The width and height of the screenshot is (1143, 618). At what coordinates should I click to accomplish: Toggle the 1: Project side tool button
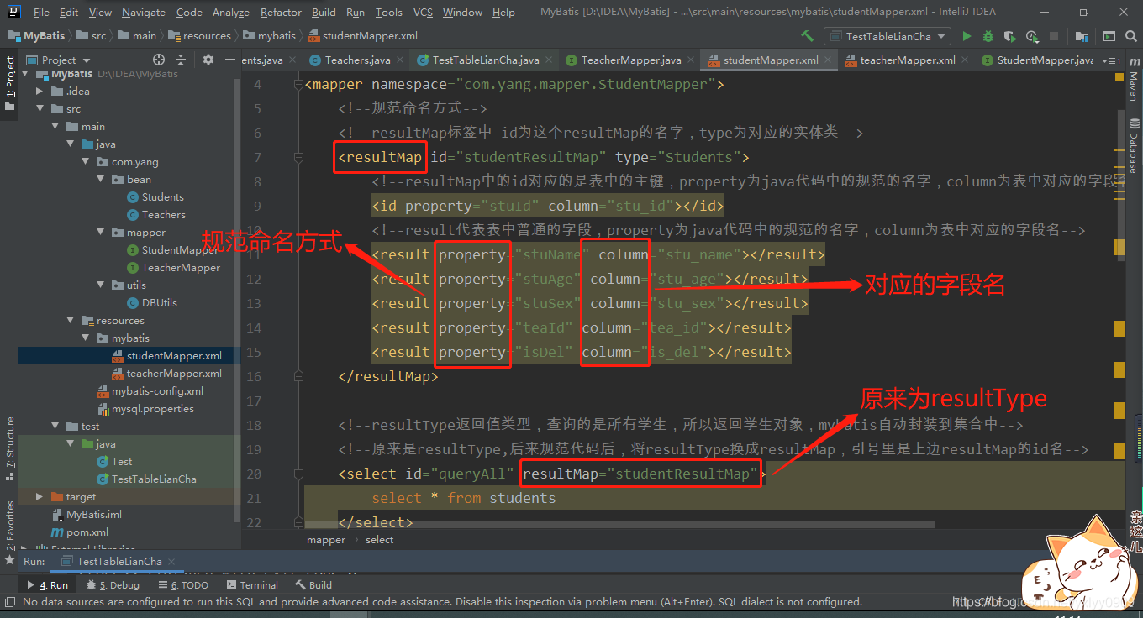(10, 84)
